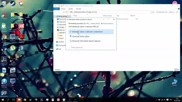
Task: Select Obrázky in the navigation pane
Action: 61,27
